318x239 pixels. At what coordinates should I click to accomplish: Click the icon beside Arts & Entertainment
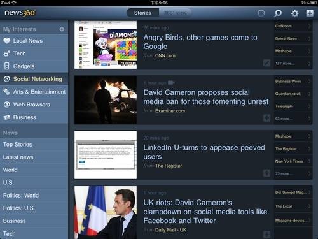tap(6, 92)
